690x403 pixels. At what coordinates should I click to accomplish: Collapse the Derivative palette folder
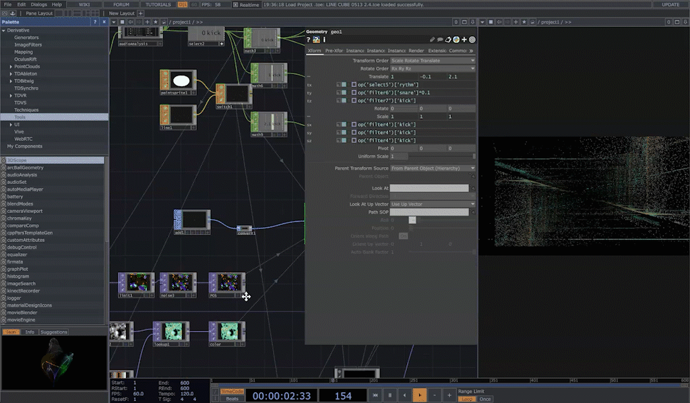(3, 30)
